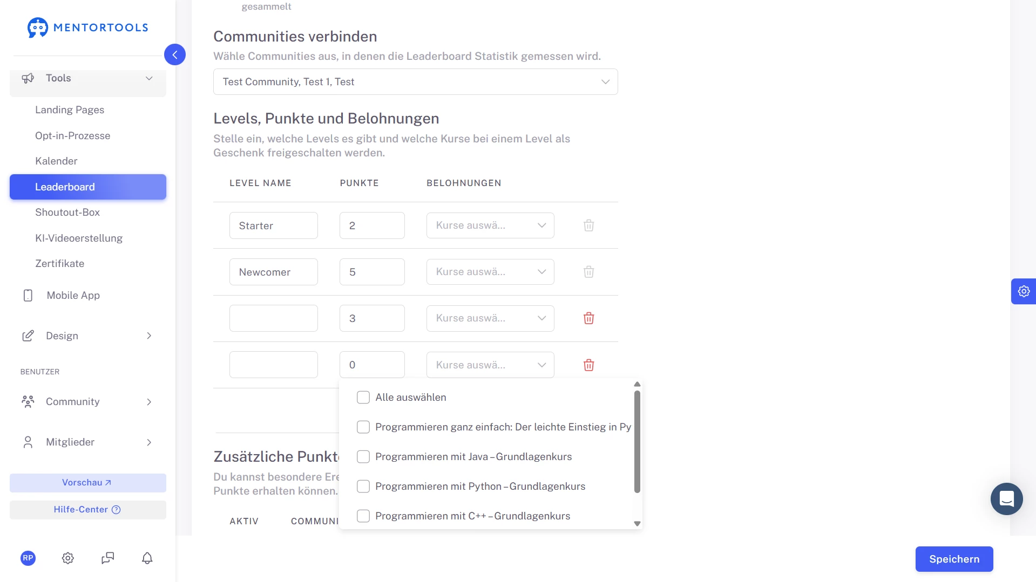
Task: Click the course list dropdown scrollbar
Action: [x=637, y=442]
